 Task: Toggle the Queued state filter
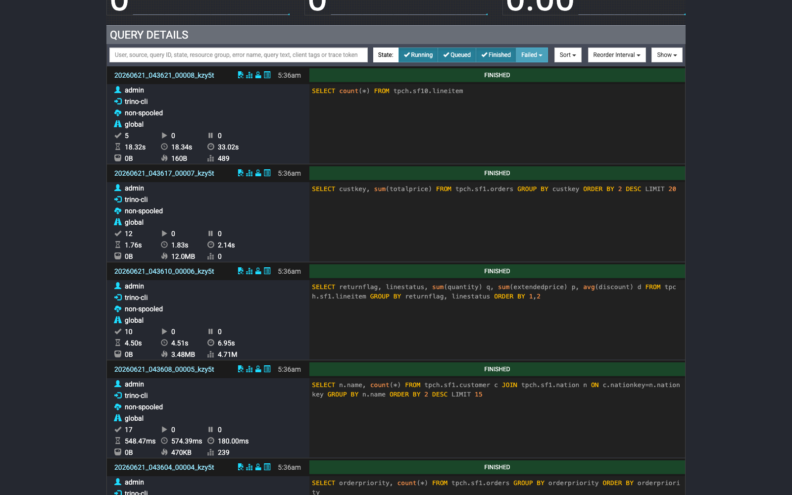click(x=457, y=55)
